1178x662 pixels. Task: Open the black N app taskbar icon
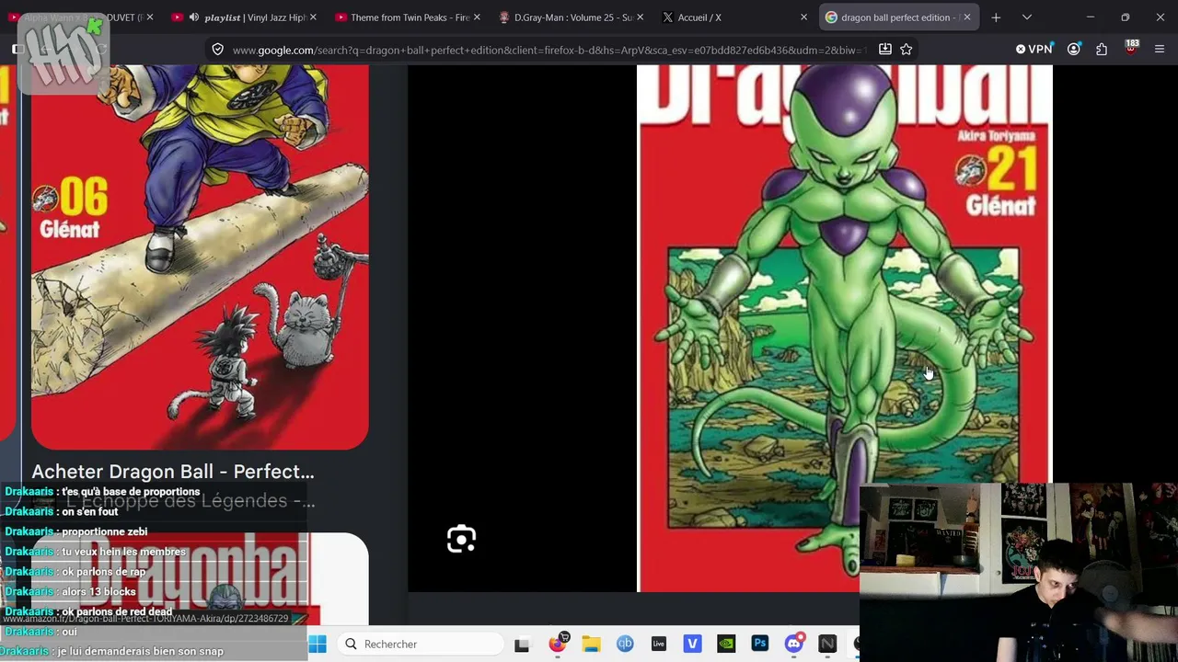(x=827, y=644)
